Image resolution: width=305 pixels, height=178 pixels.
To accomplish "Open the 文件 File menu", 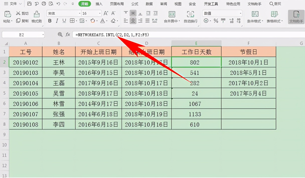I will 13,4.
